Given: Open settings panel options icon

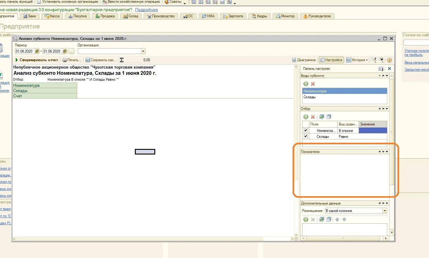Looking at the screenshot, I should pyautogui.click(x=381, y=69).
